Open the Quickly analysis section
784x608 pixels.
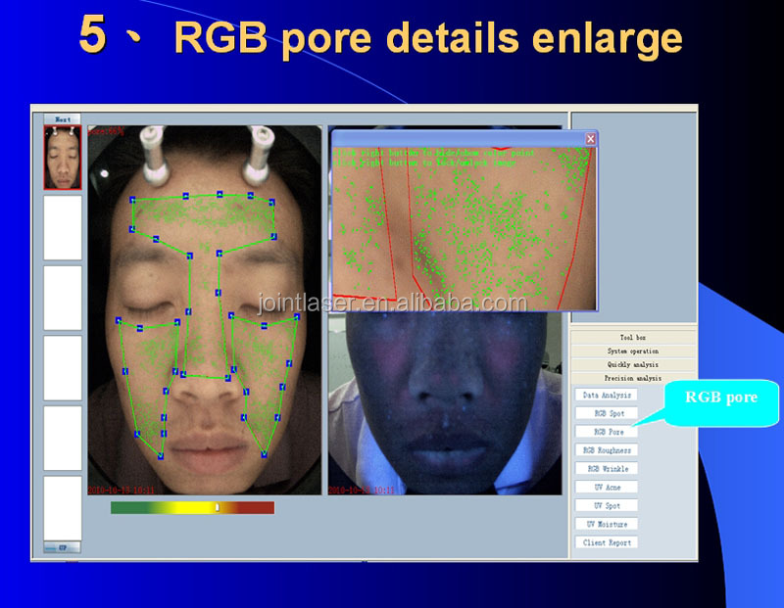pyautogui.click(x=633, y=364)
